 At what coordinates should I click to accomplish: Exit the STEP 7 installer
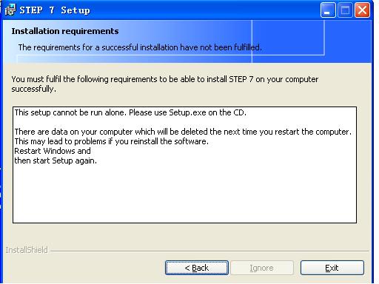[x=332, y=268]
